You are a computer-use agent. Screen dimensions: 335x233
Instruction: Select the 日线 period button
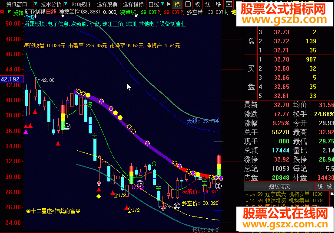pyautogui.click(x=154, y=4)
